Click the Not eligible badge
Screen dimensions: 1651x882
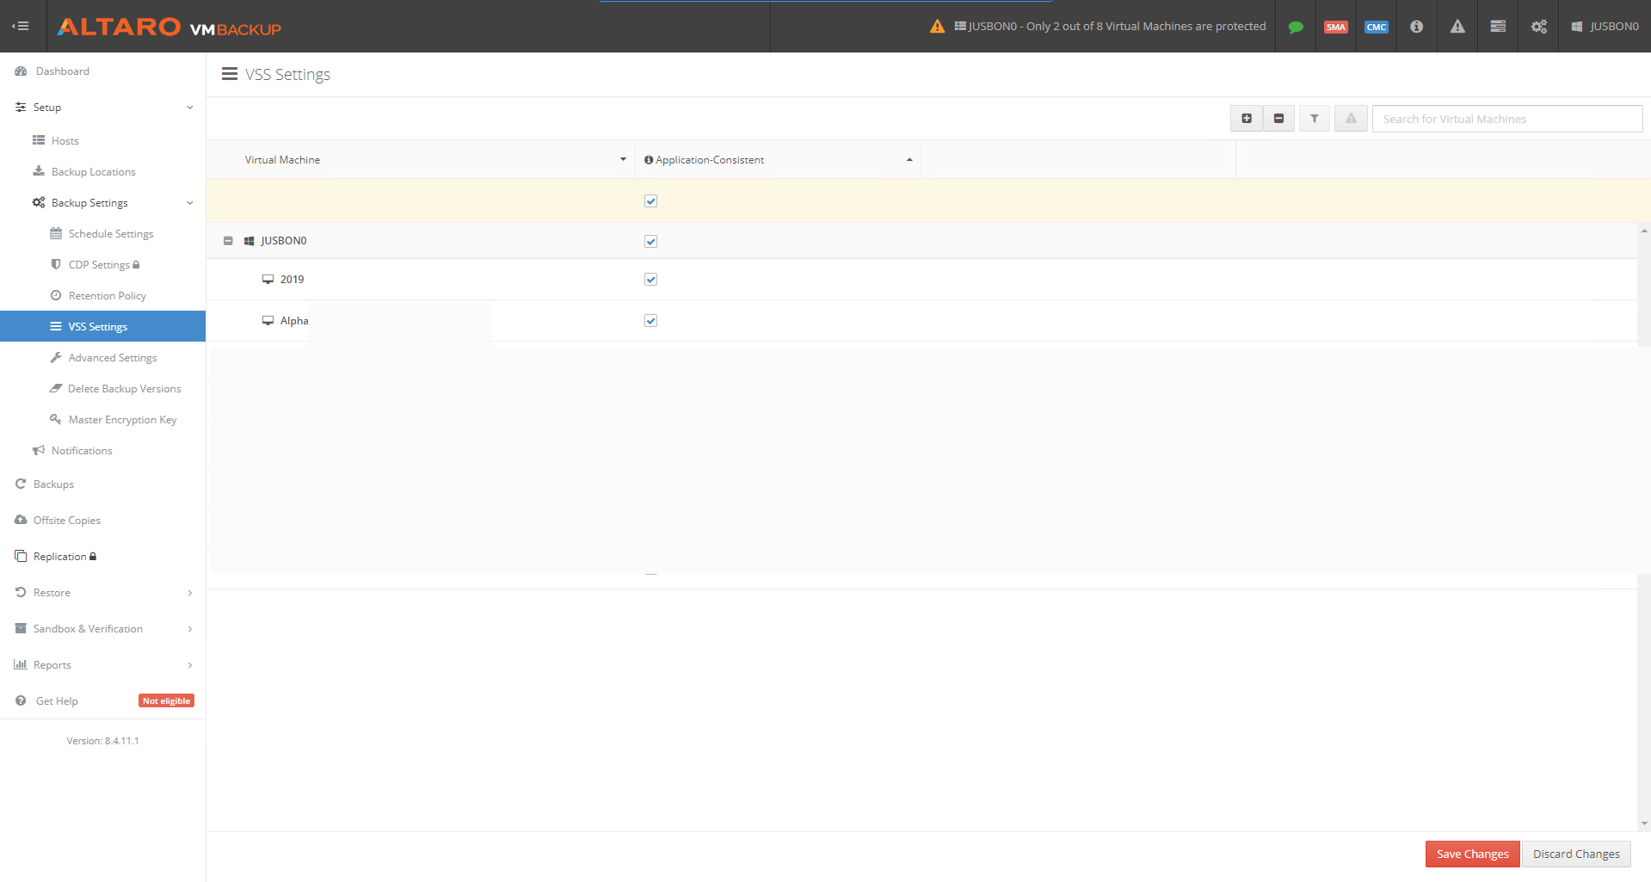166,701
